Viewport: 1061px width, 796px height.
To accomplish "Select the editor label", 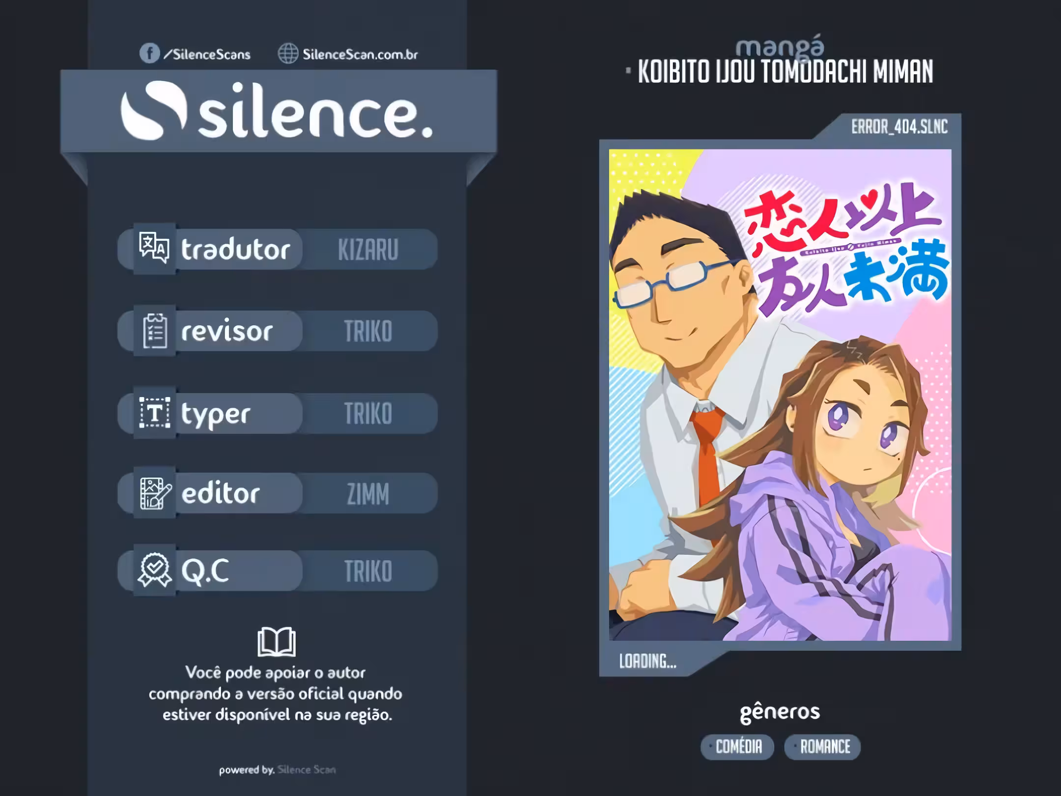I will tap(221, 493).
